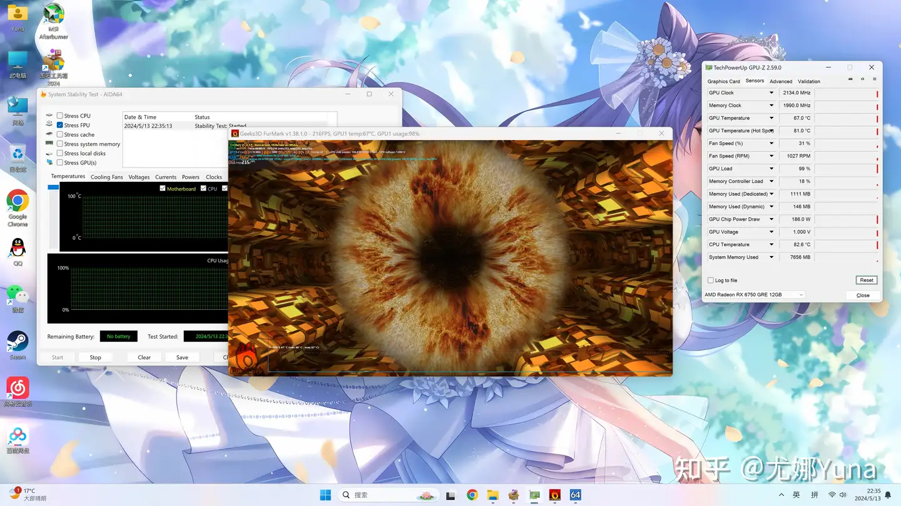Image resolution: width=901 pixels, height=506 pixels.
Task: Switch to AIDA64 Currents tab
Action: (166, 177)
